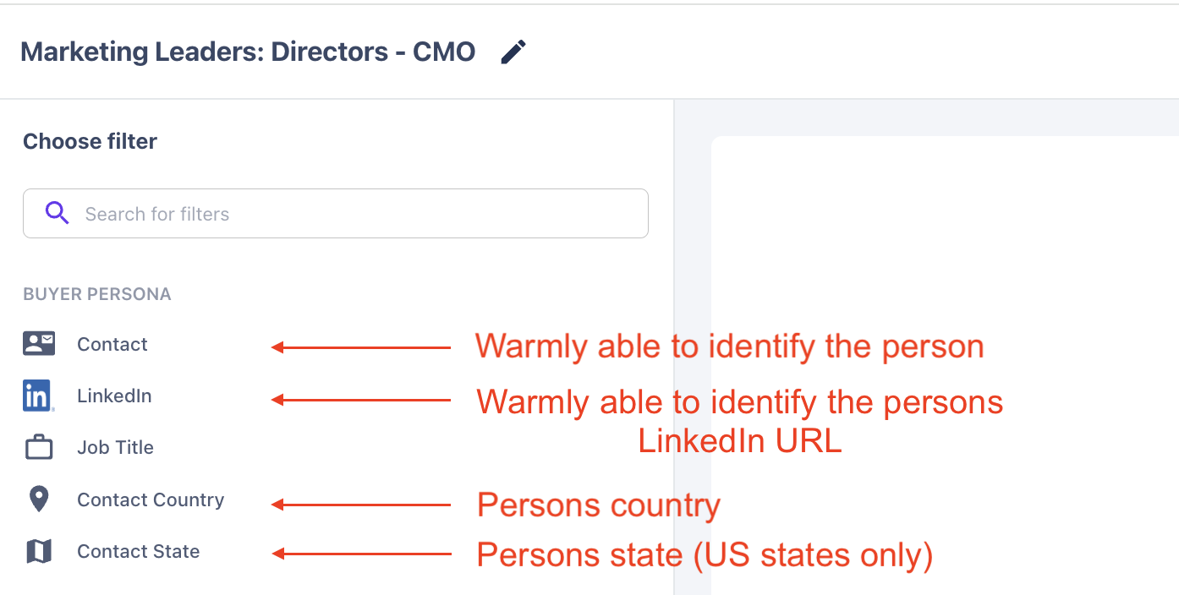The width and height of the screenshot is (1179, 595).
Task: Click the Contact State map icon
Action: (x=39, y=552)
